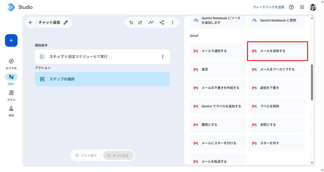
Task: Click the テスト実行 button
Action: [x=86, y=155]
